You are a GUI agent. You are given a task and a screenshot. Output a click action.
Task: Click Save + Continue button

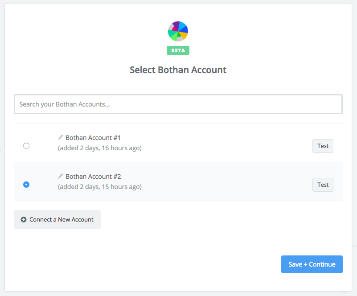tap(312, 264)
